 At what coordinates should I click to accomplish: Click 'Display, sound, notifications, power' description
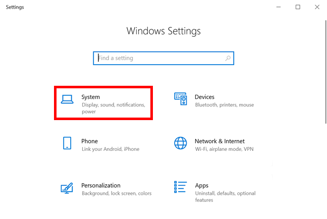tap(113, 108)
